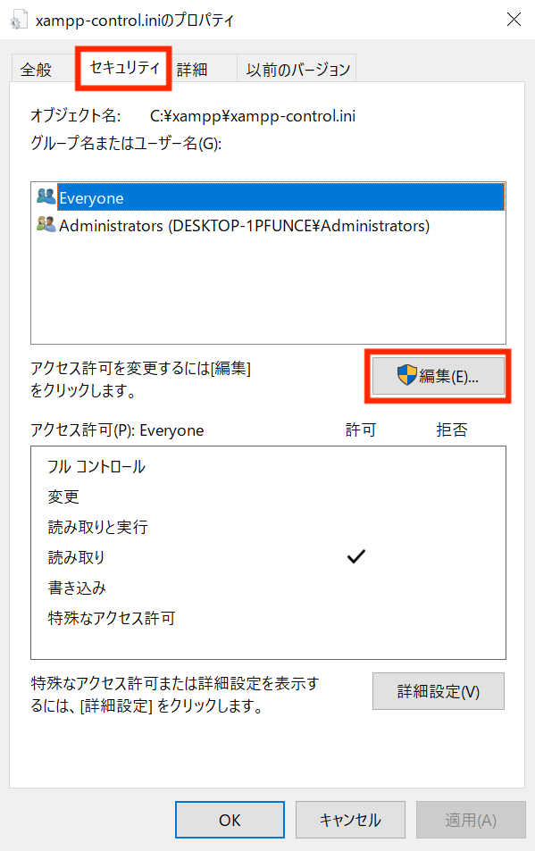
Task: Close the properties dialog window
Action: tap(514, 20)
